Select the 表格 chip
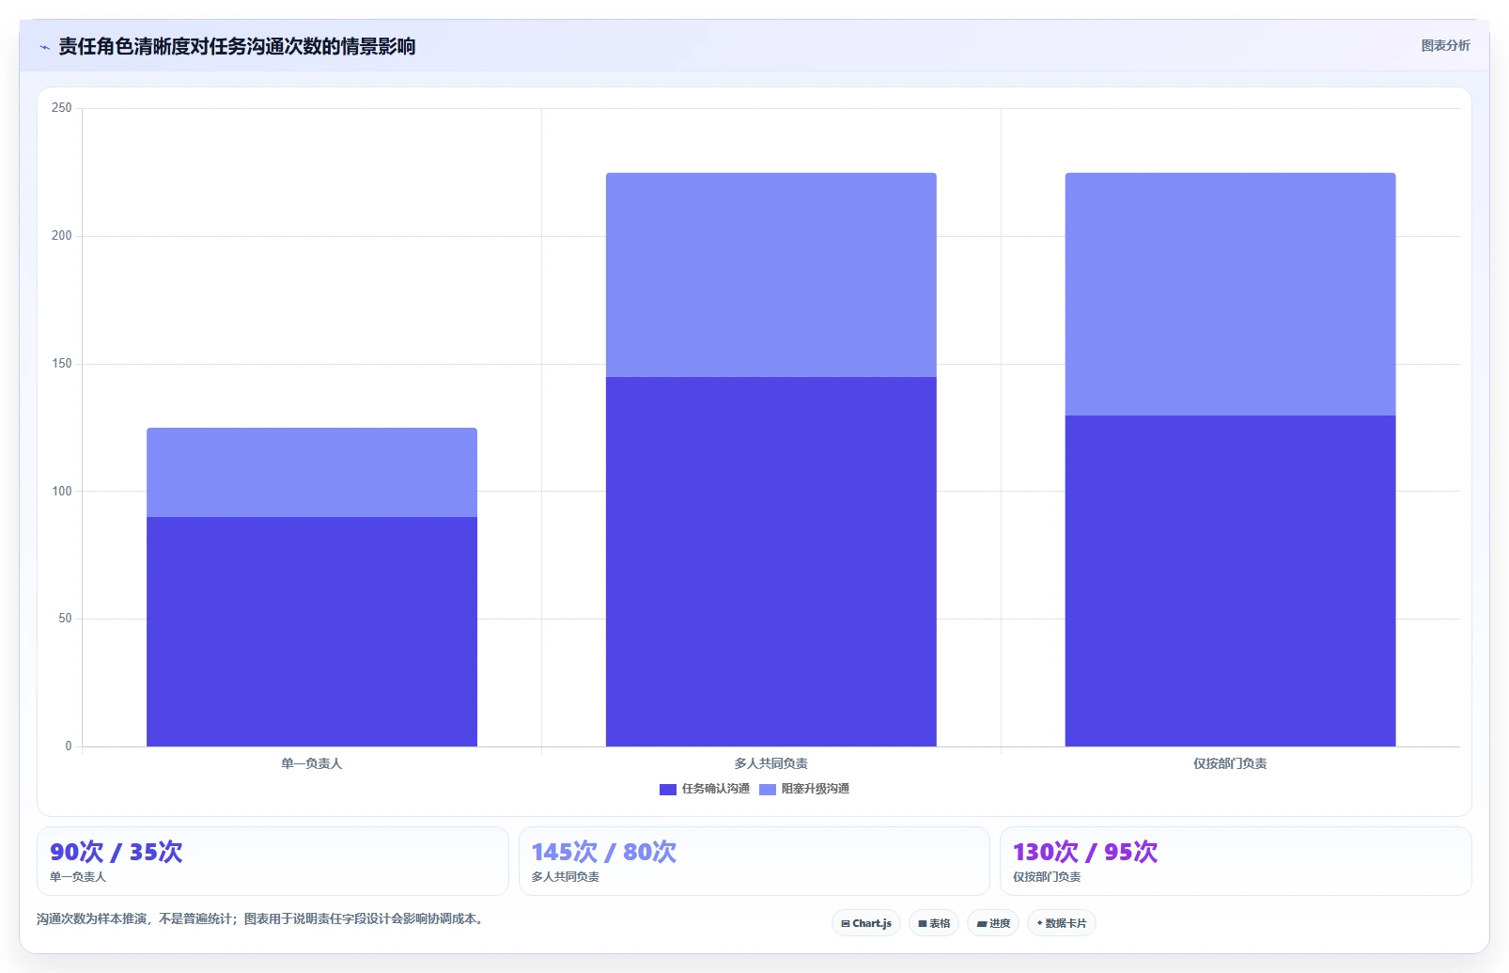1509x973 pixels. tap(934, 923)
